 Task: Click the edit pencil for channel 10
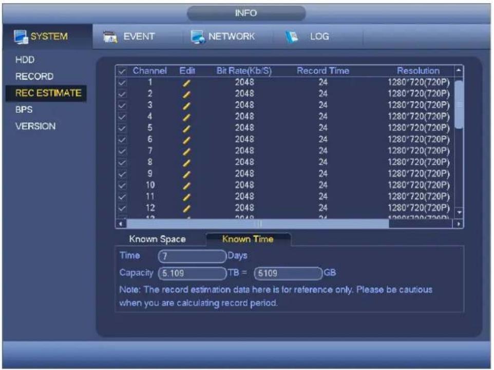(186, 186)
